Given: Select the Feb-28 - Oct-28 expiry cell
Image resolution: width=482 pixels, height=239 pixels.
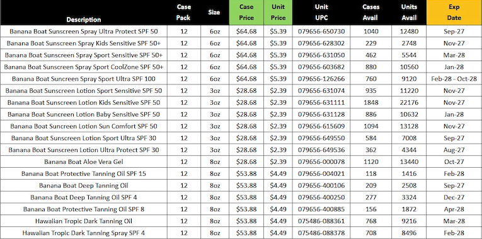Looking at the screenshot, I should click(x=454, y=79).
